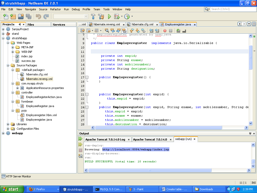Undo the last edit with the Undo icon
This screenshot has width=257, height=193.
(38, 16)
